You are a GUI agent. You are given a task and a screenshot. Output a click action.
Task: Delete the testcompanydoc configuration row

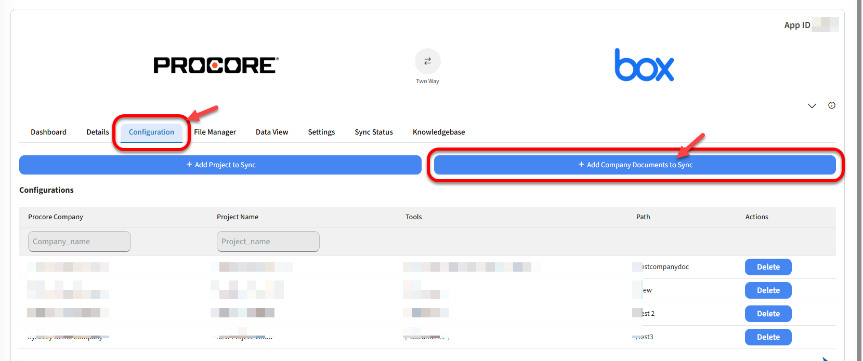768,267
